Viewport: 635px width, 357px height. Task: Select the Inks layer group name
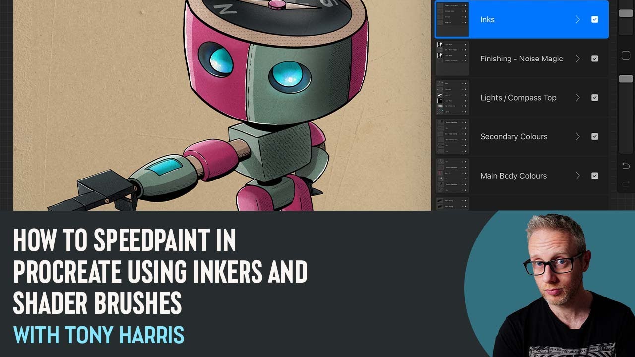click(x=487, y=20)
